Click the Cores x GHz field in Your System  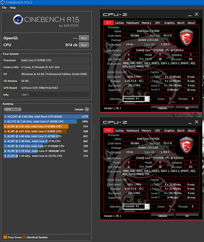[54, 67]
